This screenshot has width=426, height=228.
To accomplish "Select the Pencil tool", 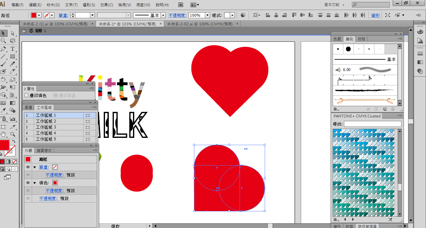I will (13, 64).
